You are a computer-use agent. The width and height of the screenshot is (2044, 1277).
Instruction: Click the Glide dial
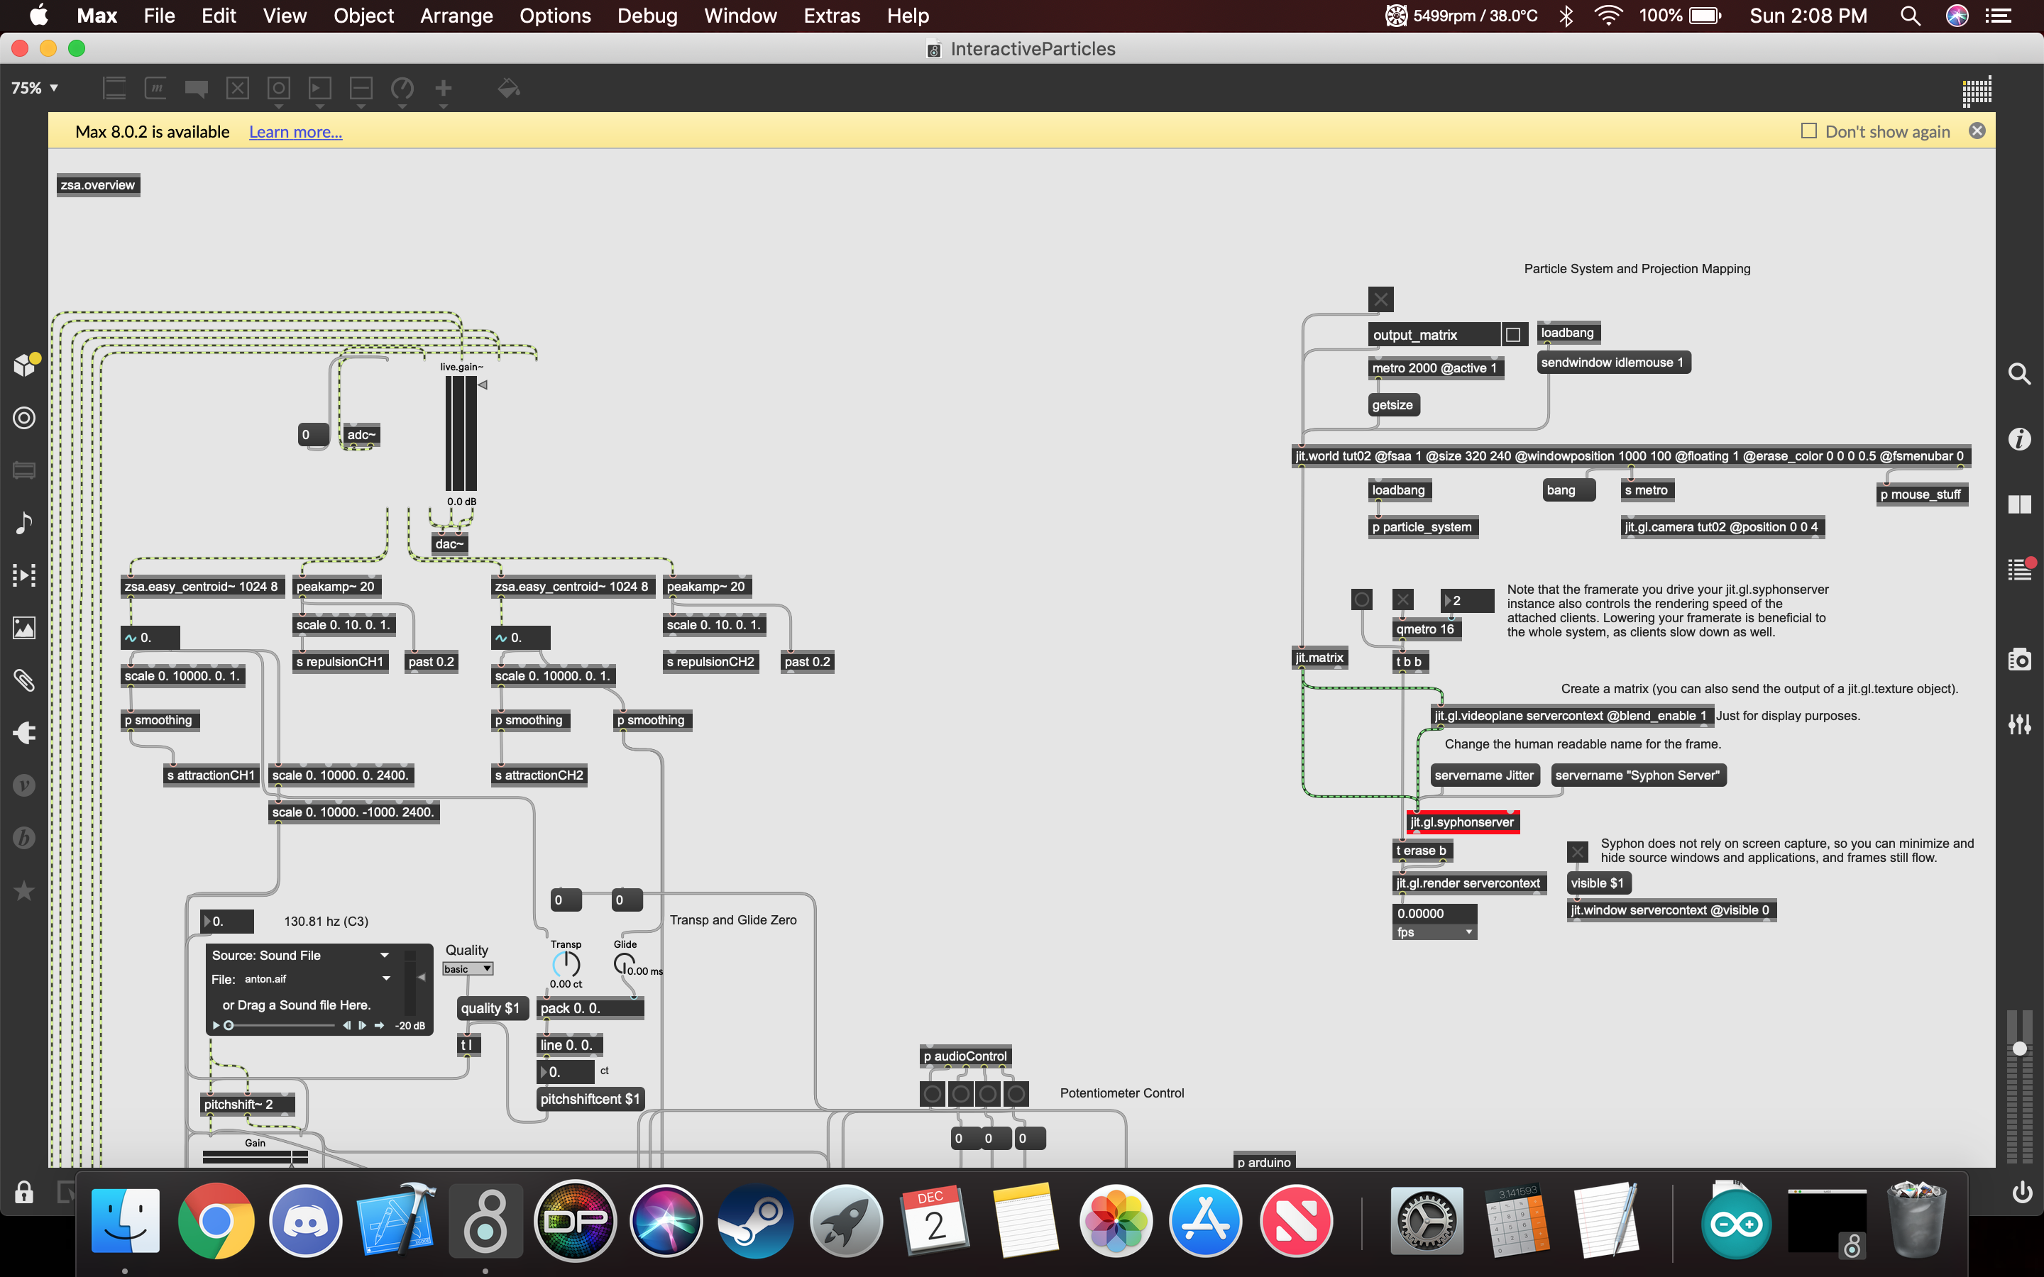624,963
